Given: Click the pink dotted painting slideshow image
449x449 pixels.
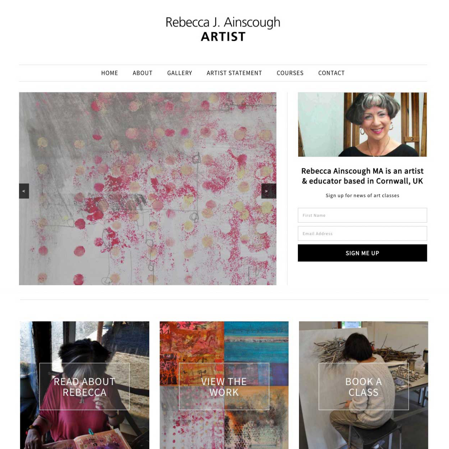Looking at the screenshot, I should point(148,189).
